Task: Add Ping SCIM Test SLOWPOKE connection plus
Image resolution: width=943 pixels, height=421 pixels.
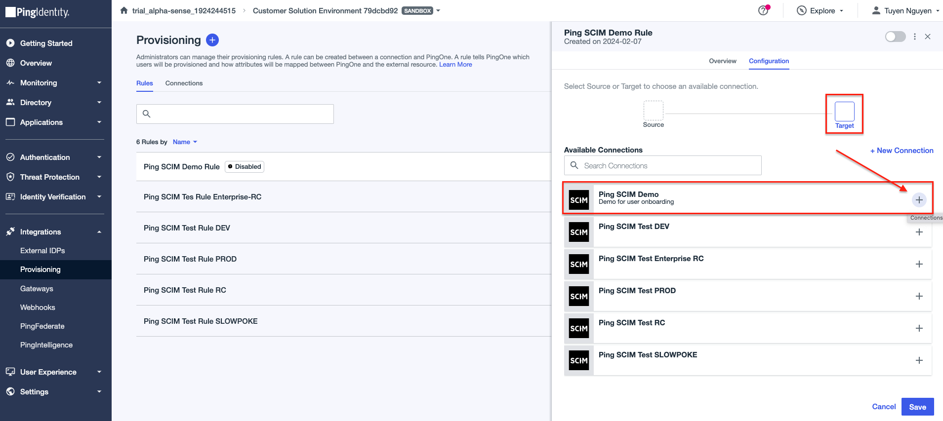Action: (x=919, y=360)
